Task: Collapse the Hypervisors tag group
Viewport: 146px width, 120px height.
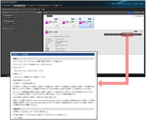Action: coord(3,15)
